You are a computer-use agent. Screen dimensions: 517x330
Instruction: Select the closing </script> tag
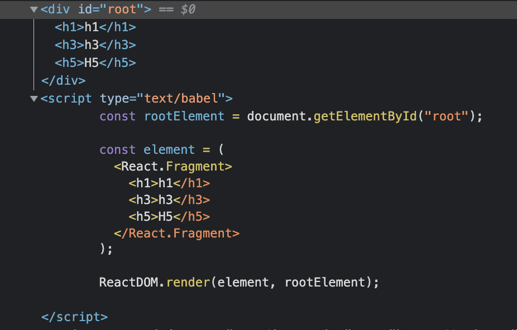tap(74, 317)
